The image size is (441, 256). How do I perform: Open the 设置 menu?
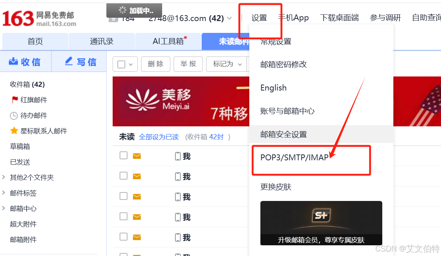tap(259, 18)
